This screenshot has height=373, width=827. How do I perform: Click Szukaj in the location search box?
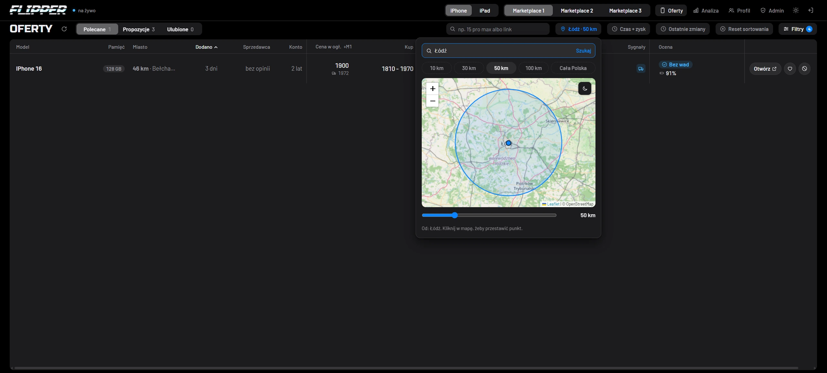583,51
